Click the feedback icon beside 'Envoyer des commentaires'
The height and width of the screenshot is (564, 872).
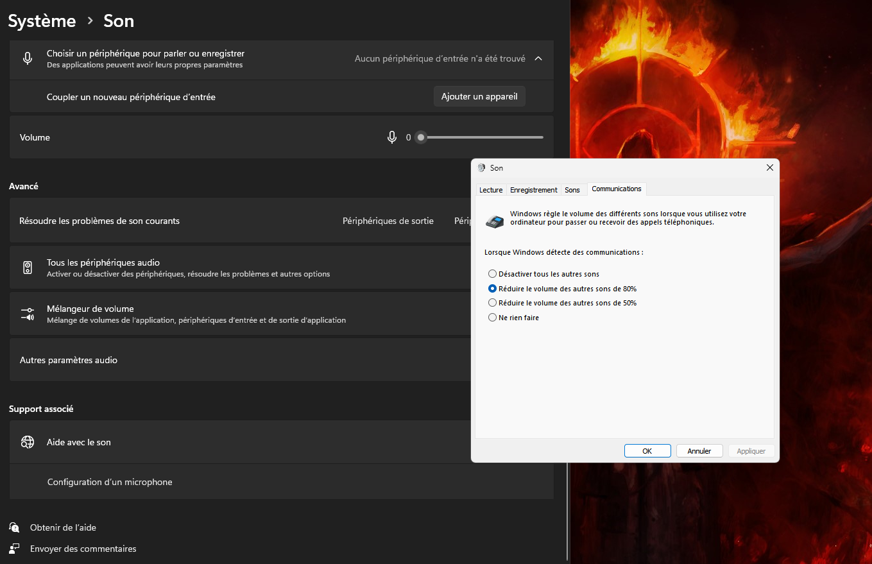(x=15, y=549)
